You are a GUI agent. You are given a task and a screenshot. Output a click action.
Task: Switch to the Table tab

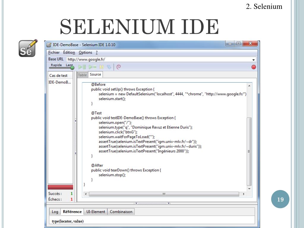tap(83, 75)
